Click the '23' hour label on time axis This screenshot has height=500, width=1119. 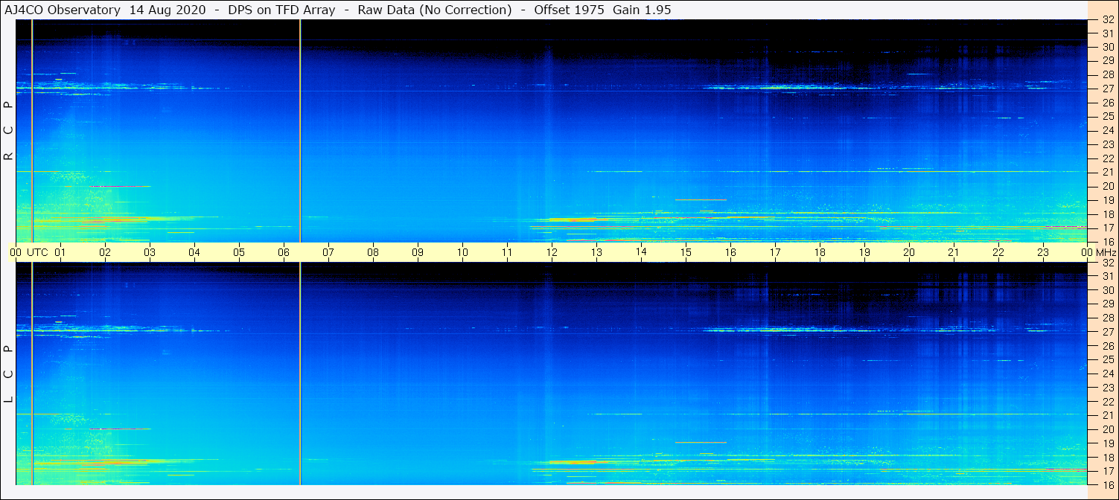pos(1043,252)
